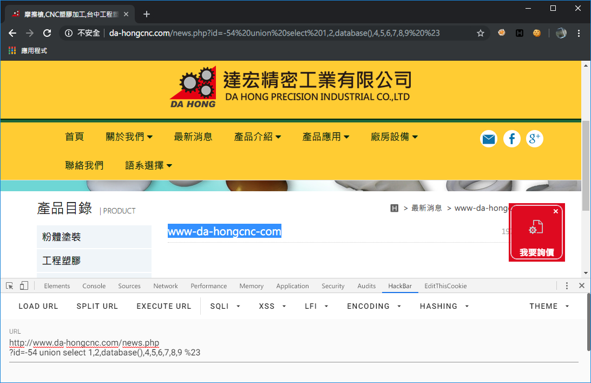This screenshot has width=591, height=383.
Task: Switch to the Memory tab
Action: (252, 286)
